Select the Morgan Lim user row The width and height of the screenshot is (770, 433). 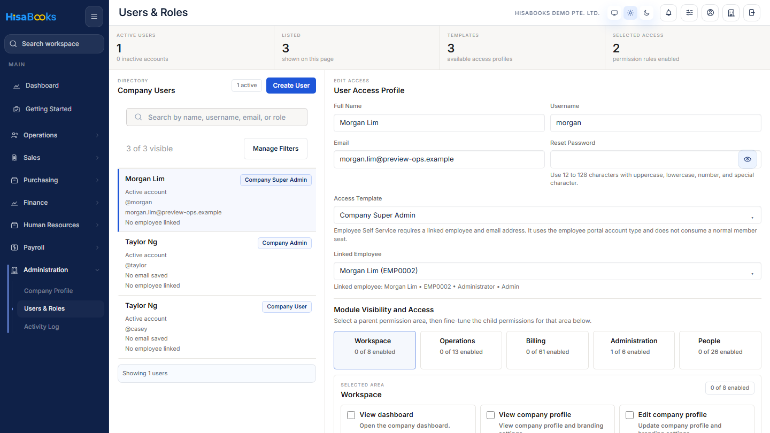(217, 200)
